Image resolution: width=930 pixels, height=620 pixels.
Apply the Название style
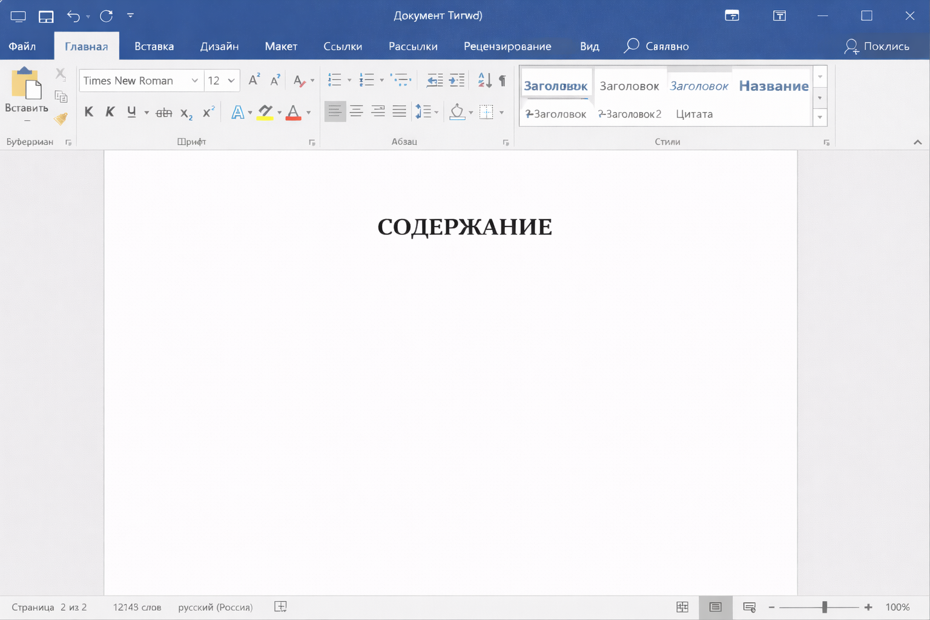pyautogui.click(x=773, y=86)
